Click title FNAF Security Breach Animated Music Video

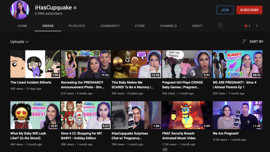click(x=179, y=136)
